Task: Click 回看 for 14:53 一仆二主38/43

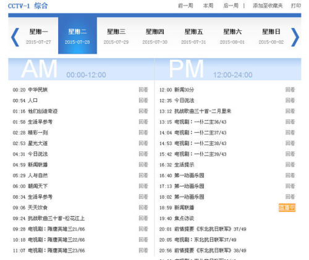Action: (290, 143)
